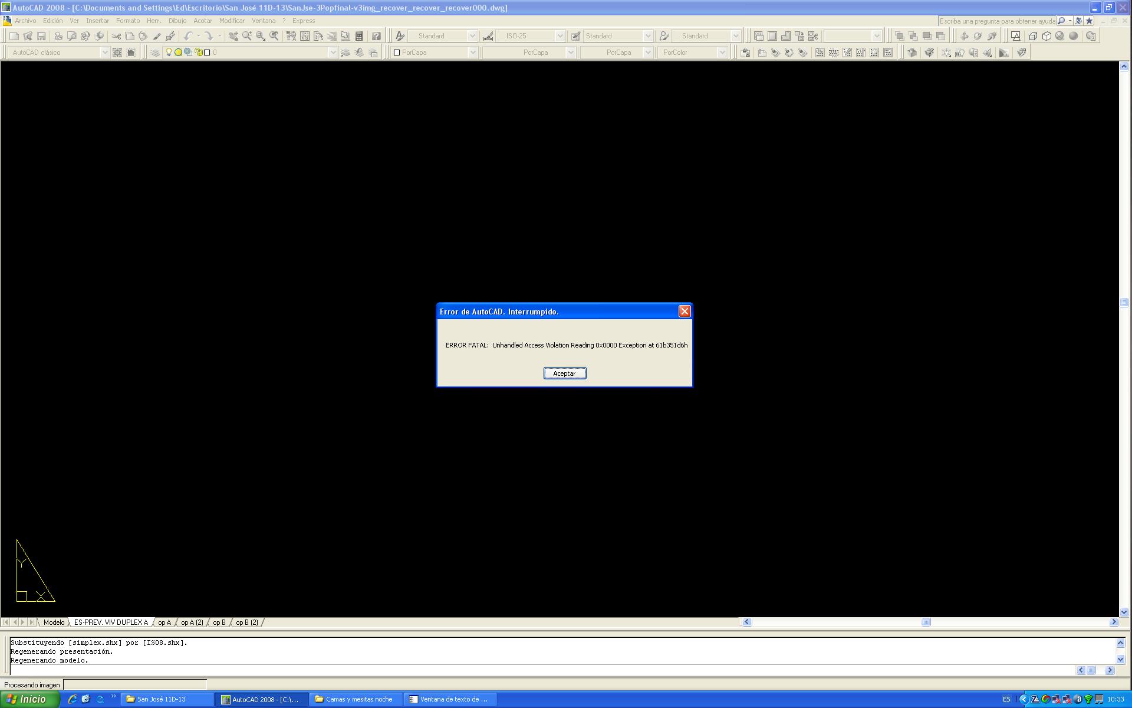Expand the PorColor plot style dropdown

tap(722, 53)
